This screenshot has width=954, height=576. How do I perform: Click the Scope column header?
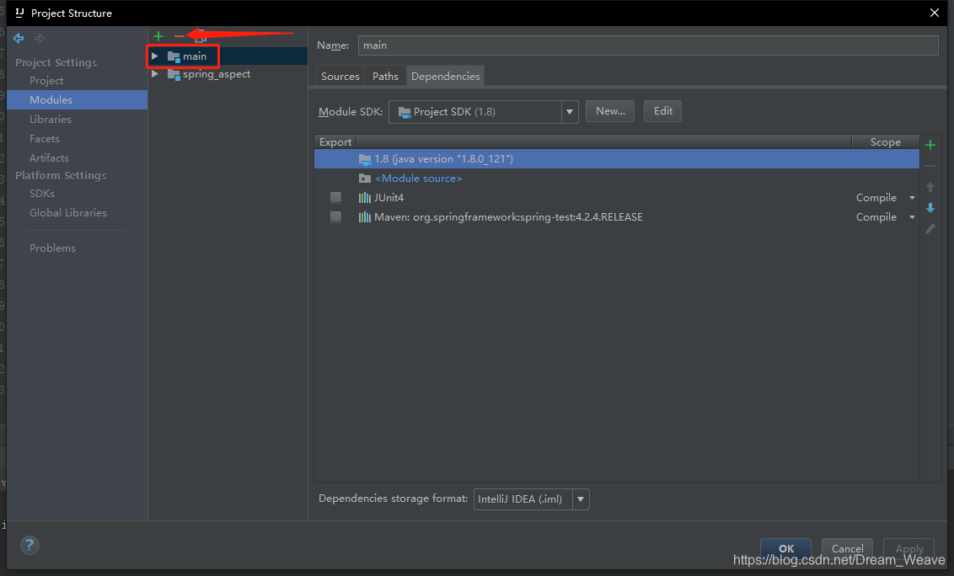pos(885,141)
